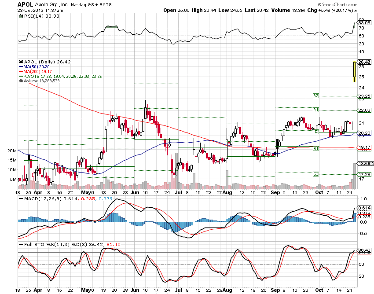Click the 83.98 RSI value tag
The width and height of the screenshot is (374, 294).
pos(364,23)
